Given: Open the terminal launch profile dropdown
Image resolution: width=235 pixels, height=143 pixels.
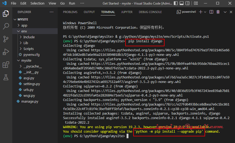Looking at the screenshot, I should point(205,12).
